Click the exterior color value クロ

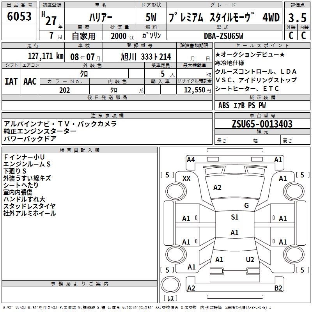coord(84,74)
